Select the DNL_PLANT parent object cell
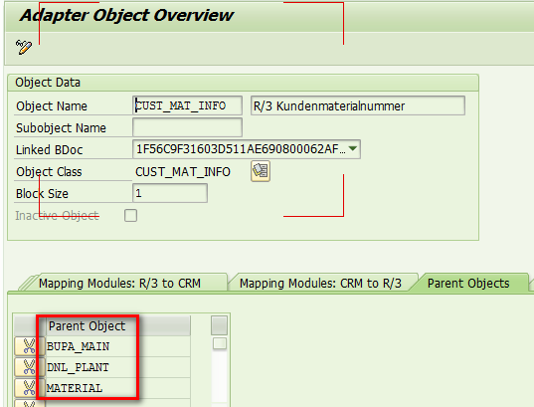This screenshot has width=534, height=407. pyautogui.click(x=117, y=367)
